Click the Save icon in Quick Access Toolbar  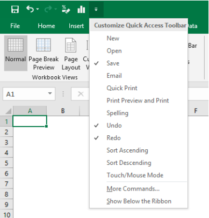click(x=15, y=9)
